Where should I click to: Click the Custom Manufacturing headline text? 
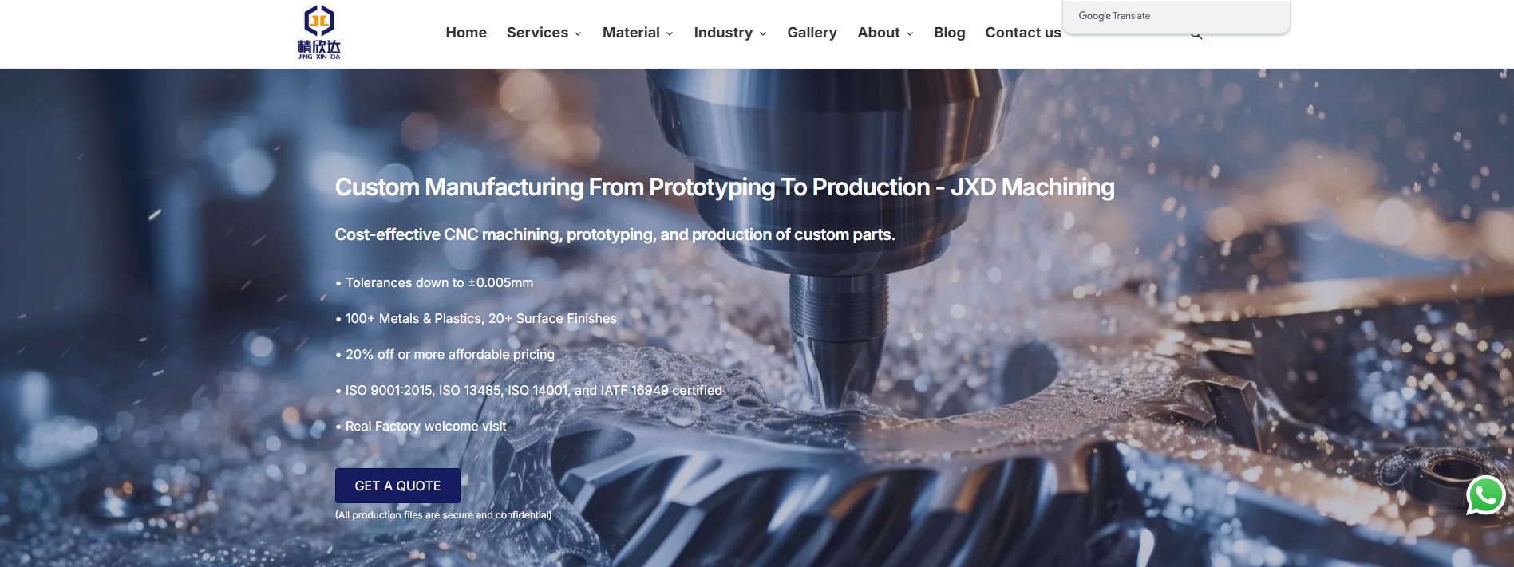tap(724, 187)
